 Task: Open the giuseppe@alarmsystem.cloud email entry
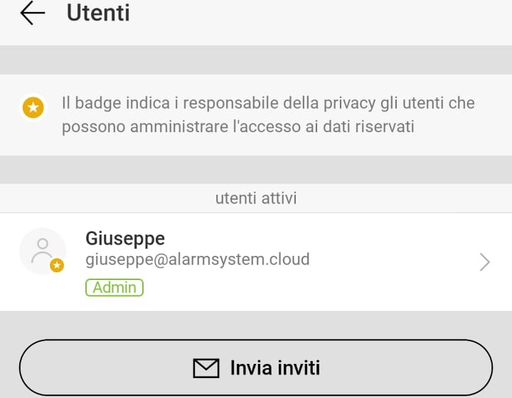(198, 259)
